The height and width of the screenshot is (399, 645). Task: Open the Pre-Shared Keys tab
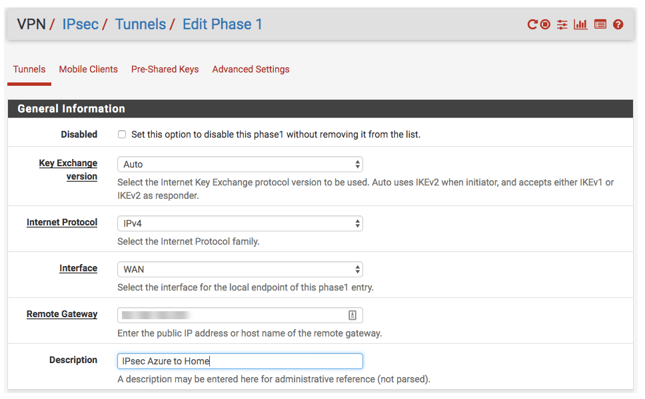(165, 69)
